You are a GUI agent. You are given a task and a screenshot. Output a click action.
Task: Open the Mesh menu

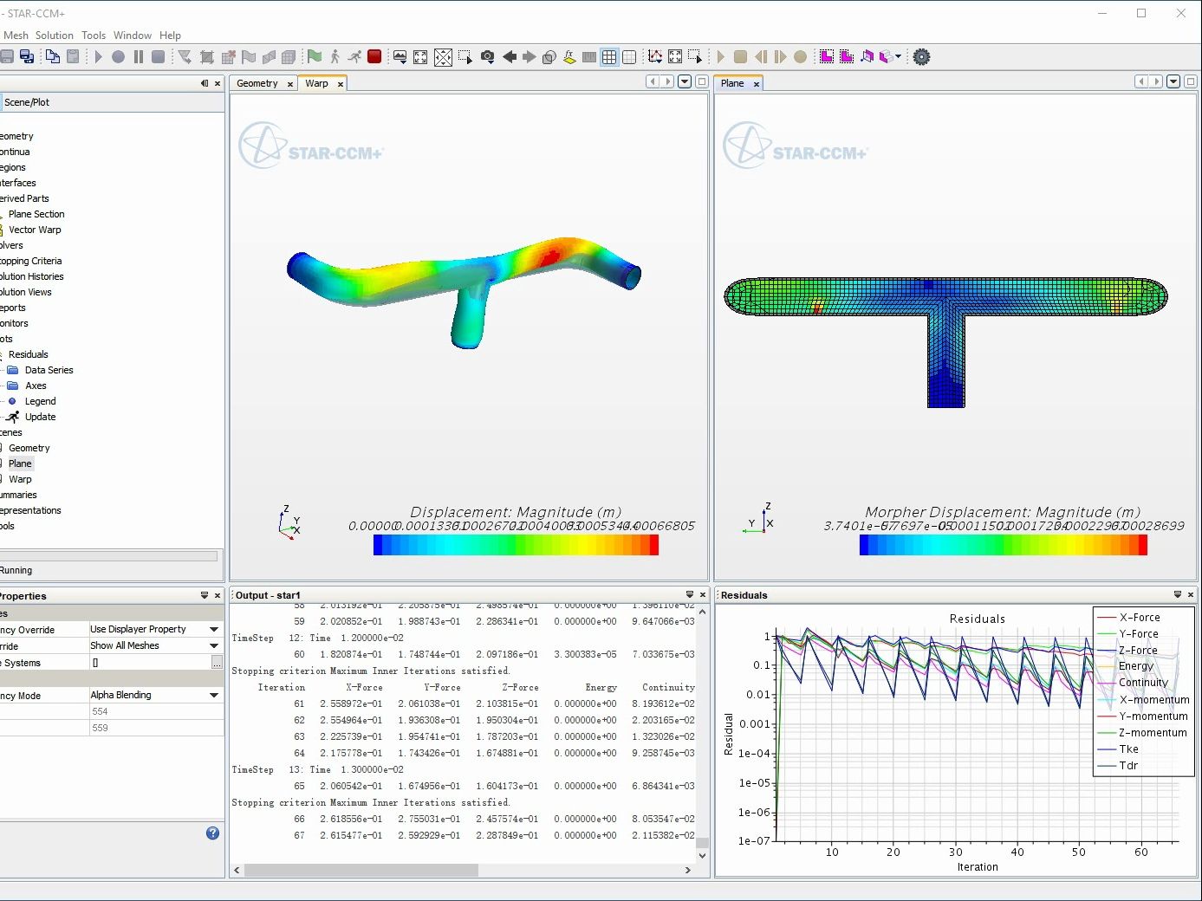(16, 36)
